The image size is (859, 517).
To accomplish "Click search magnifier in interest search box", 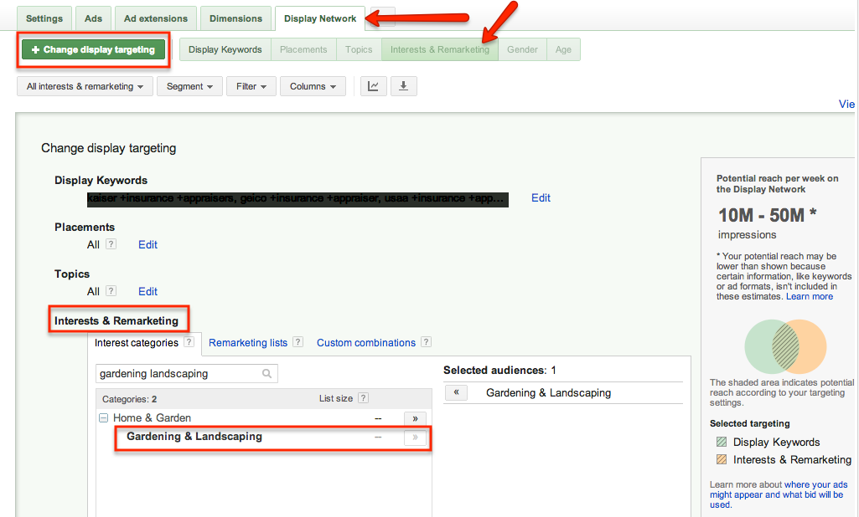I will pyautogui.click(x=267, y=374).
